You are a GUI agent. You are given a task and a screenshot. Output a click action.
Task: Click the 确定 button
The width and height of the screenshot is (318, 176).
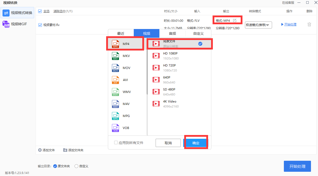pos(196,143)
